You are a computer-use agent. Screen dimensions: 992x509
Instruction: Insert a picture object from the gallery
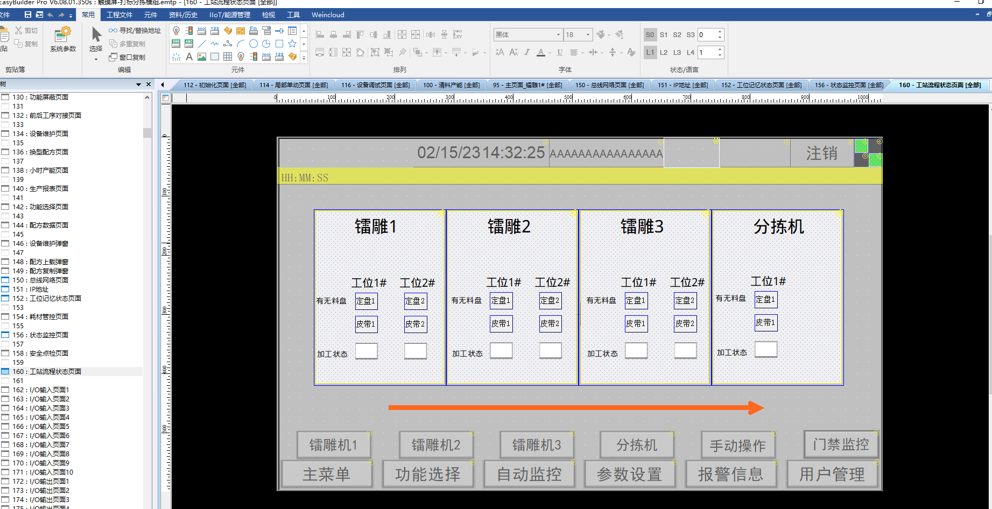[x=202, y=56]
